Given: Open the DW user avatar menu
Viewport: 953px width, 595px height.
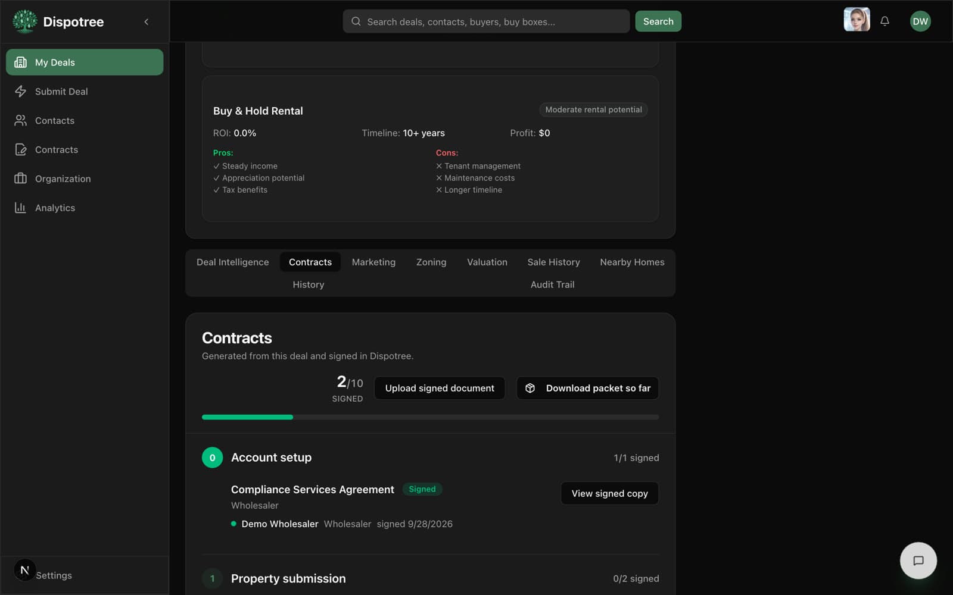Looking at the screenshot, I should click(920, 21).
